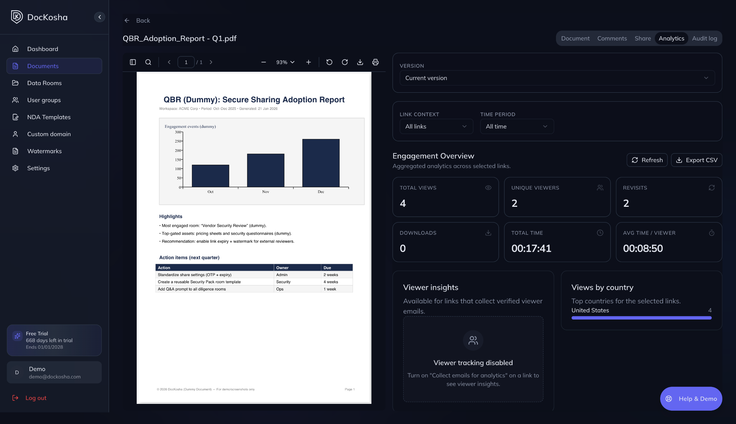Rotate the document clockwise
736x424 pixels.
[345, 62]
